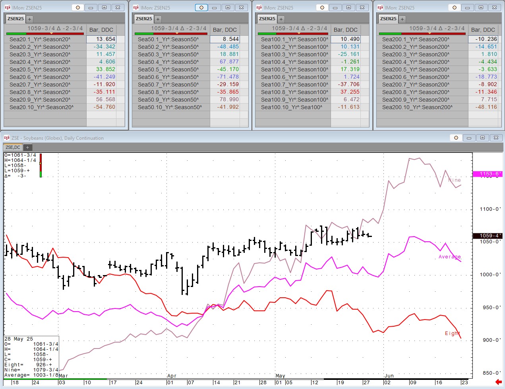Screen dimensions: 505x389
Task: Click the circle button in the third IMon window title bar
Action: pyautogui.click(x=322, y=8)
